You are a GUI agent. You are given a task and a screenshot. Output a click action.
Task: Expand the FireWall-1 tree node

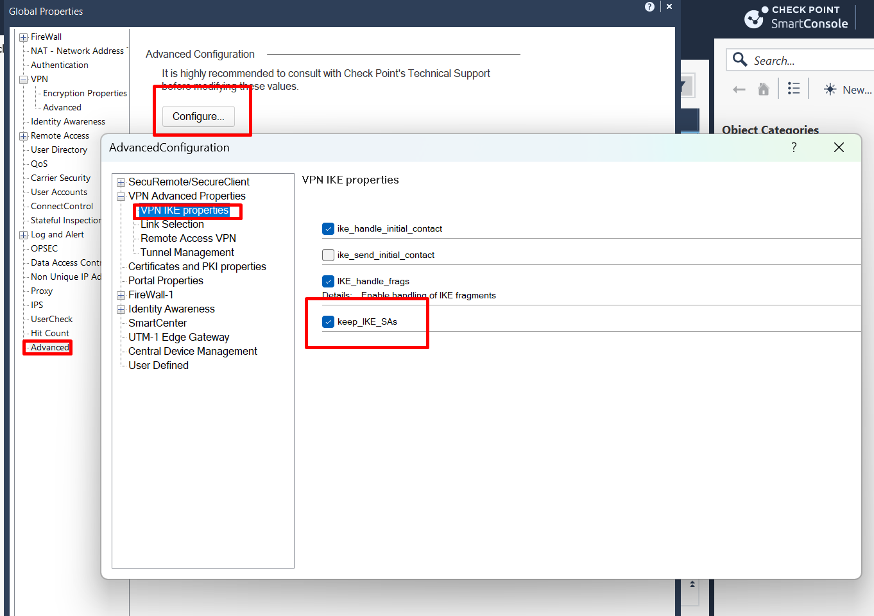point(121,295)
